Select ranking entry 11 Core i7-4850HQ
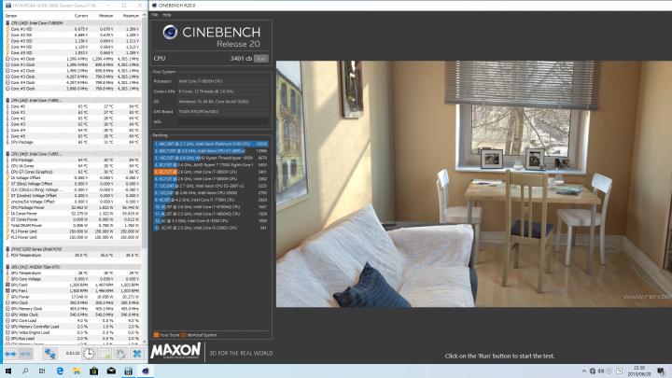Image resolution: width=672 pixels, height=378 pixels. pos(211,214)
